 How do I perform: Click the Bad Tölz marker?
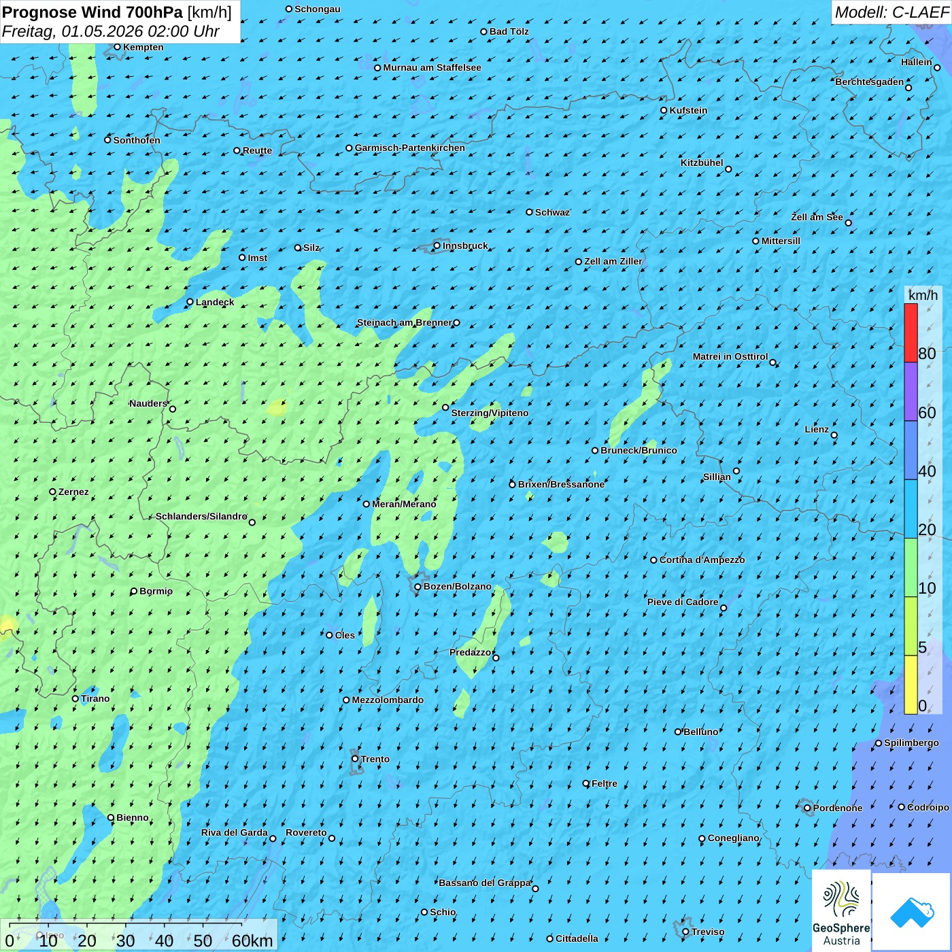pos(484,31)
